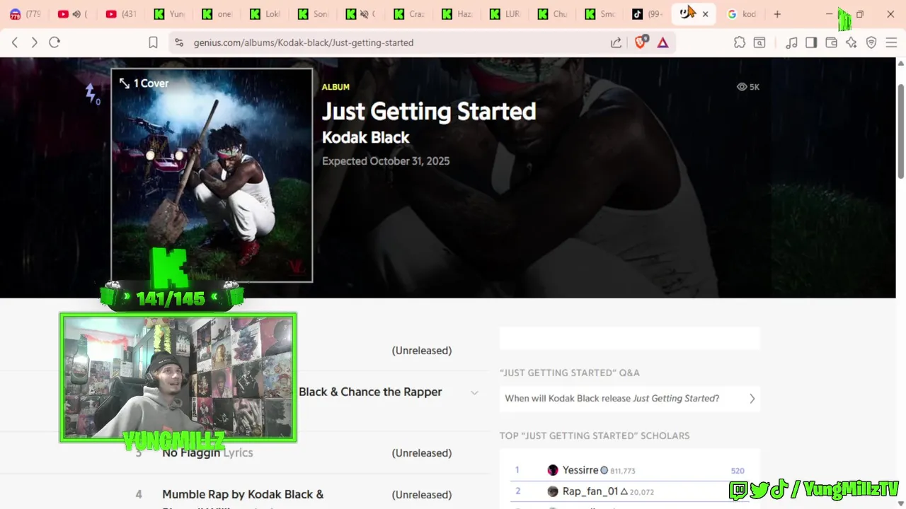Expand the Black & Chance the Rapper track chevron
The width and height of the screenshot is (906, 509).
(x=474, y=392)
